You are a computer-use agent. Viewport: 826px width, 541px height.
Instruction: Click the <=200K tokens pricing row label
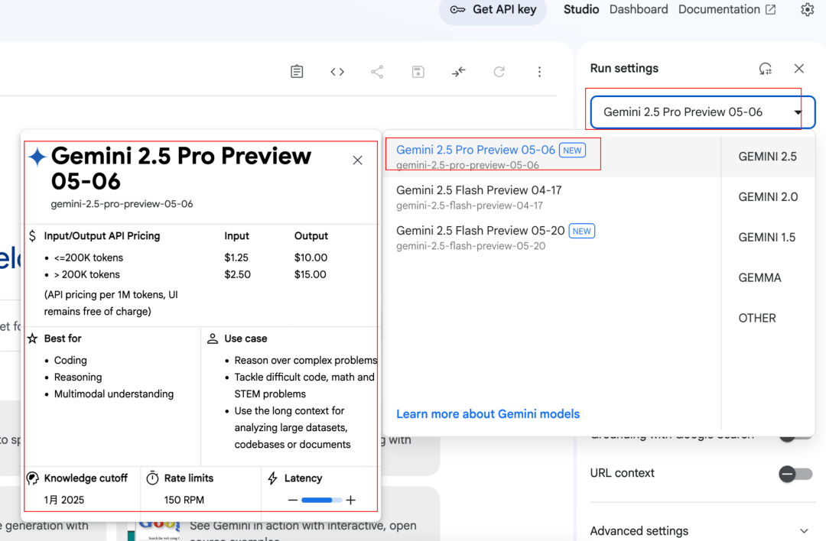click(89, 258)
